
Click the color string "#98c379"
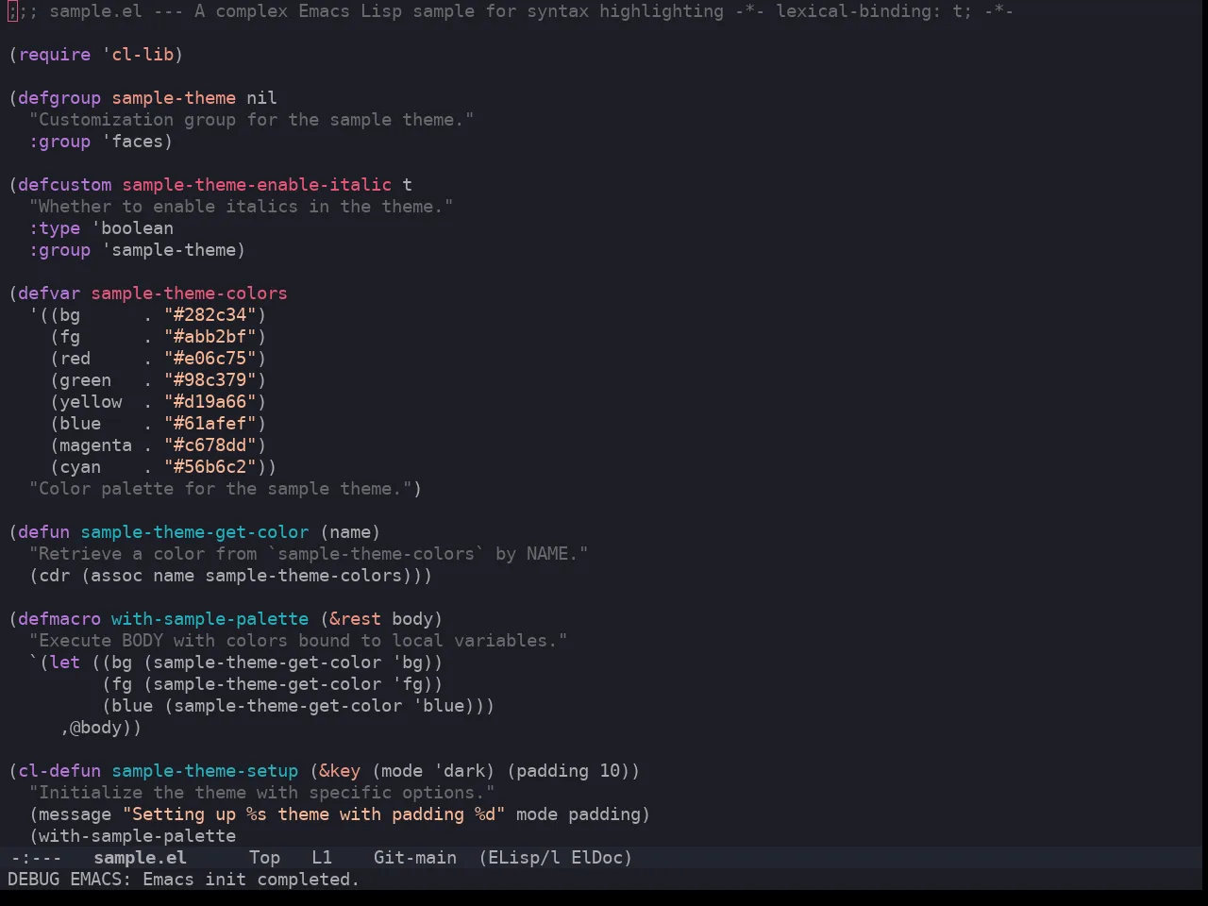click(x=210, y=380)
